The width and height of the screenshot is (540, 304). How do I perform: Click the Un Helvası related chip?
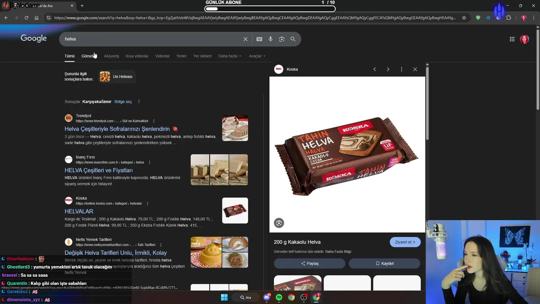117,77
